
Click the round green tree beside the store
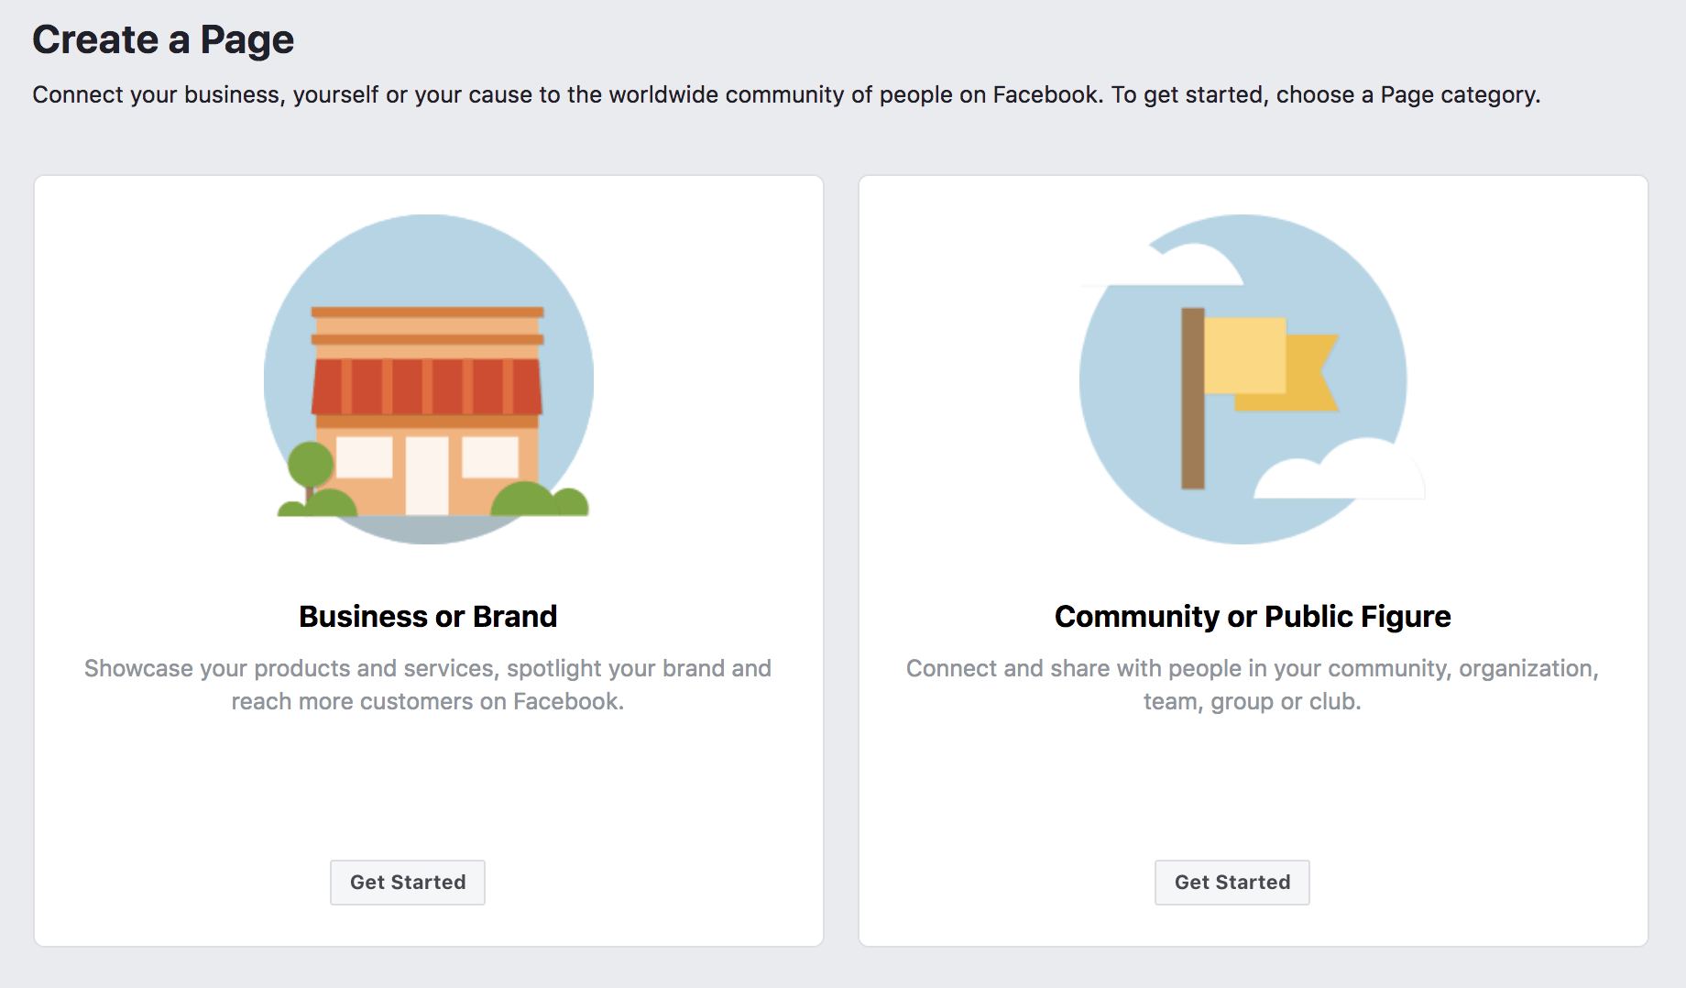point(311,465)
